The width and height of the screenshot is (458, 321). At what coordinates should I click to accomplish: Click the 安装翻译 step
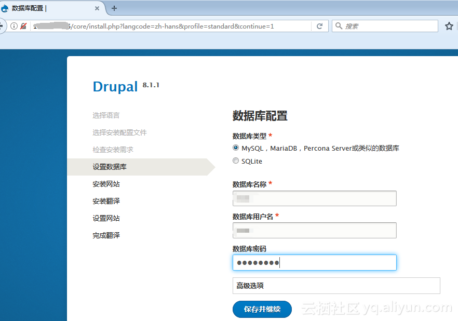[x=106, y=201]
